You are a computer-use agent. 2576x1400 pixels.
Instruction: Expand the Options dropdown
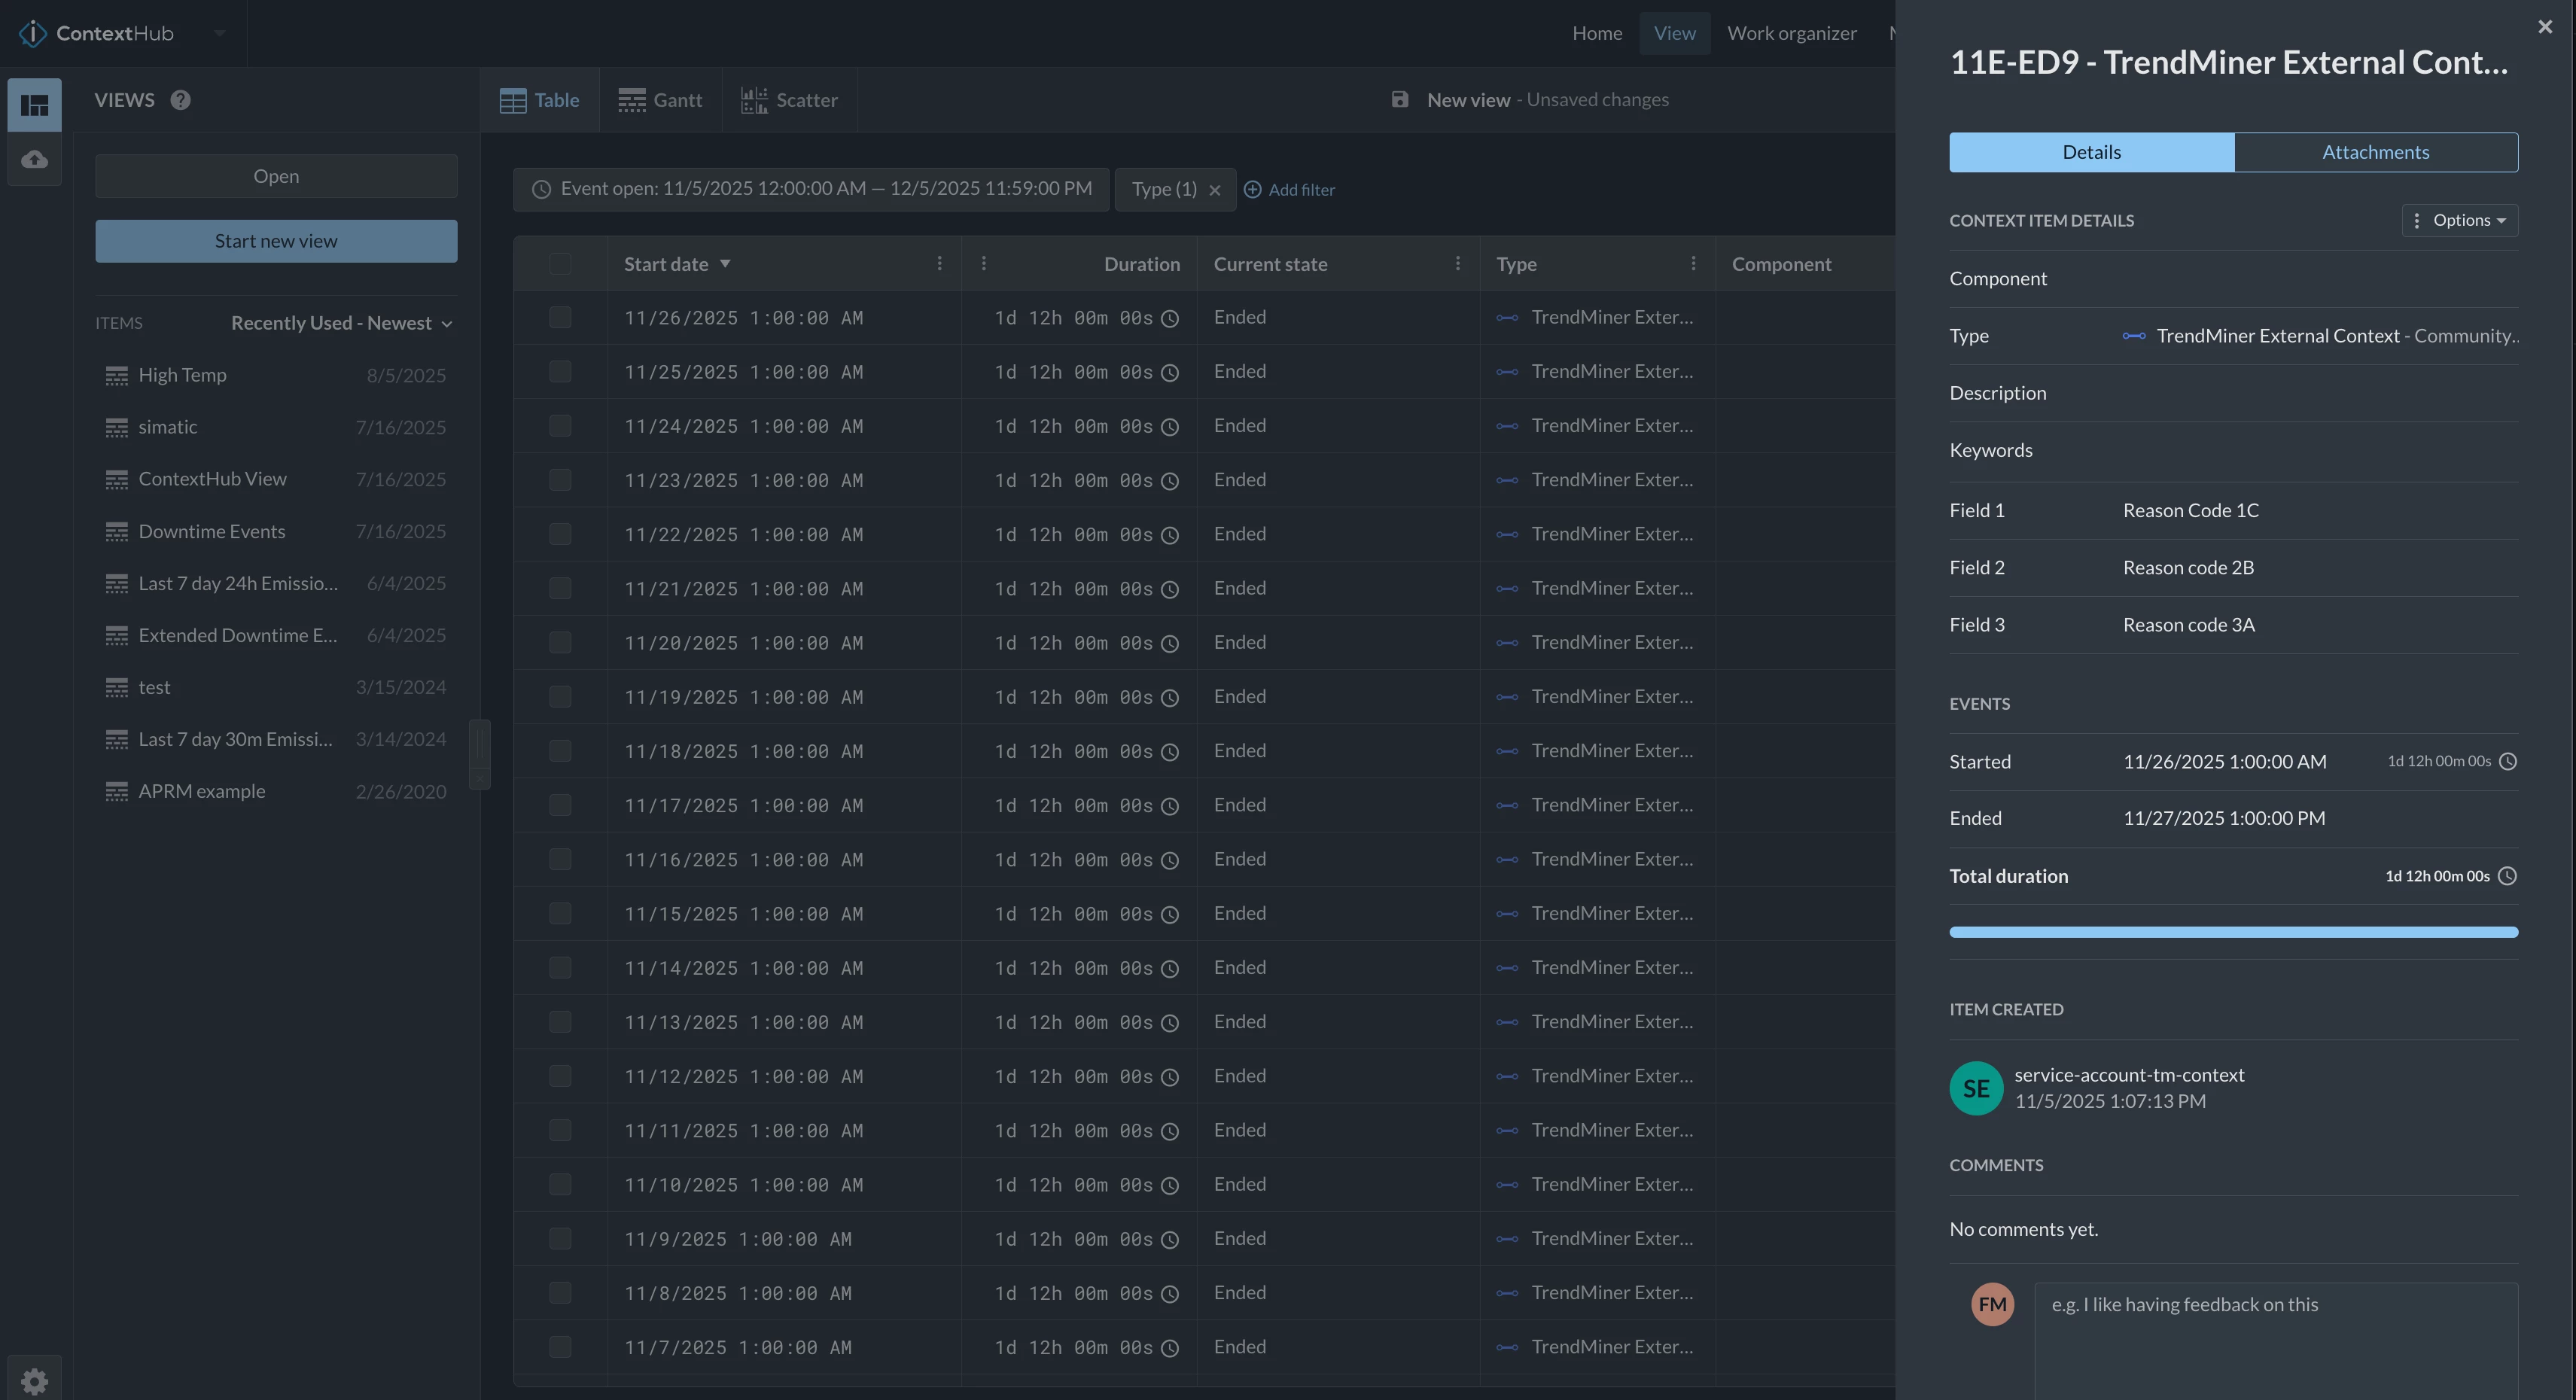coord(2460,220)
